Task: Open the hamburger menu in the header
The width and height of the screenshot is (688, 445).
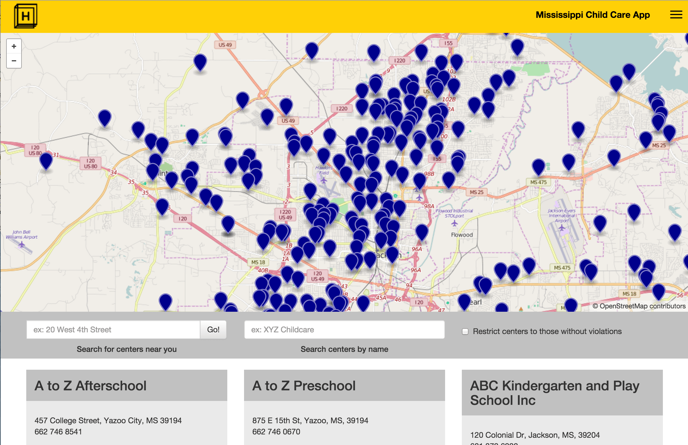Action: click(676, 14)
